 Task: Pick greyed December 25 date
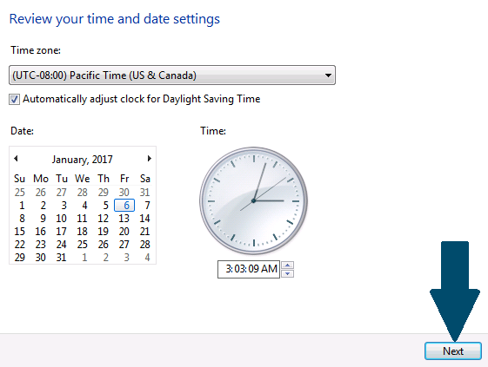[20, 193]
